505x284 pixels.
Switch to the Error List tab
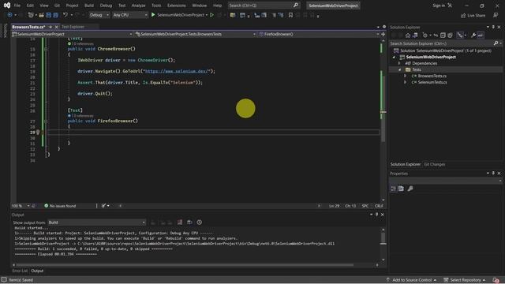[x=20, y=271]
